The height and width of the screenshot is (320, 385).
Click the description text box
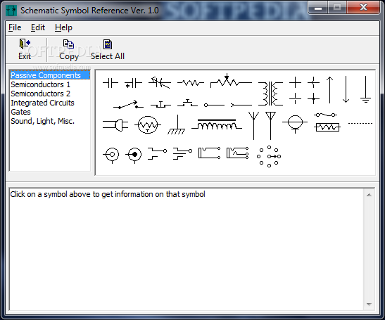coord(186,249)
